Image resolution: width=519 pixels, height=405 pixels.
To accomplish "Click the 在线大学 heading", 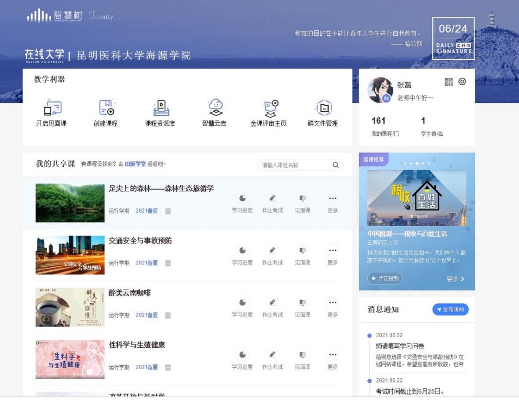I will [x=44, y=55].
